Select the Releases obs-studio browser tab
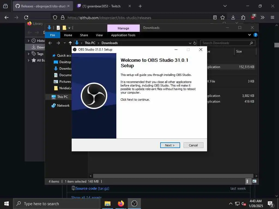The height and width of the screenshot is (209, 279). click(x=43, y=6)
